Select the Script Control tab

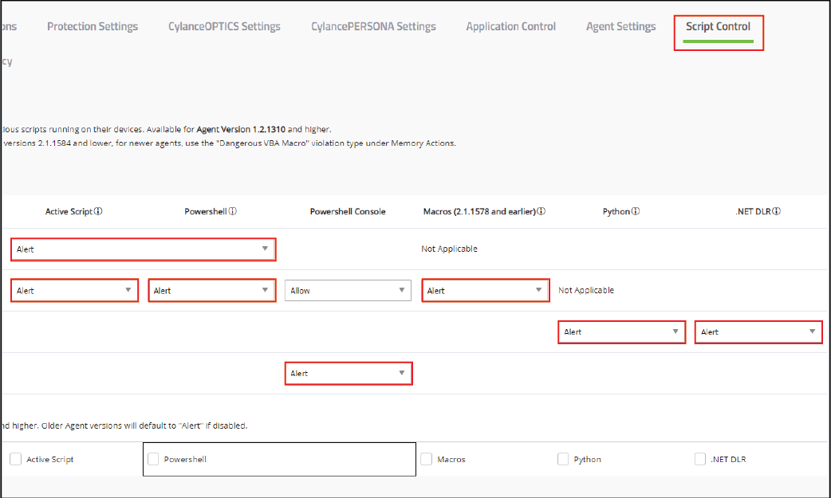718,26
